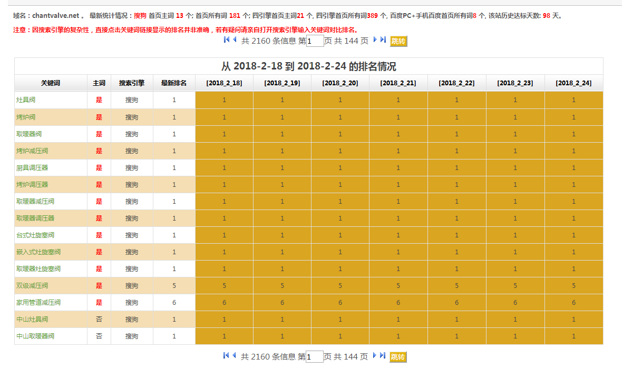This screenshot has width=623, height=369.
Task: Focus the page number field below the table
Action: tap(315, 357)
